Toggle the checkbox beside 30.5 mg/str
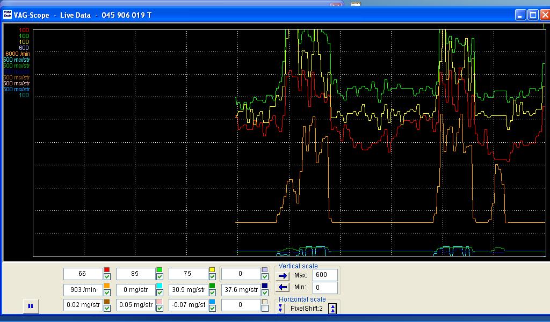The width and height of the screenshot is (550, 322). (212, 292)
